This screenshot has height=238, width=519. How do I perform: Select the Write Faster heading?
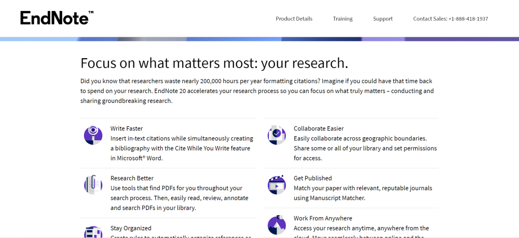127,128
